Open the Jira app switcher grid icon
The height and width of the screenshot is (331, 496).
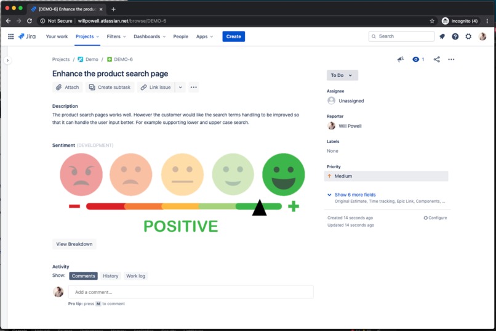[x=10, y=36]
